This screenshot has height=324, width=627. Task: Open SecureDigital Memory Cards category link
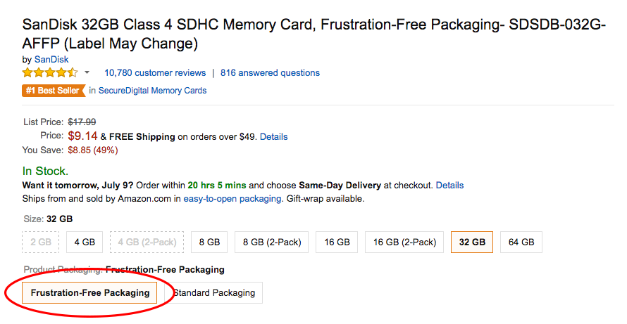[x=152, y=90]
